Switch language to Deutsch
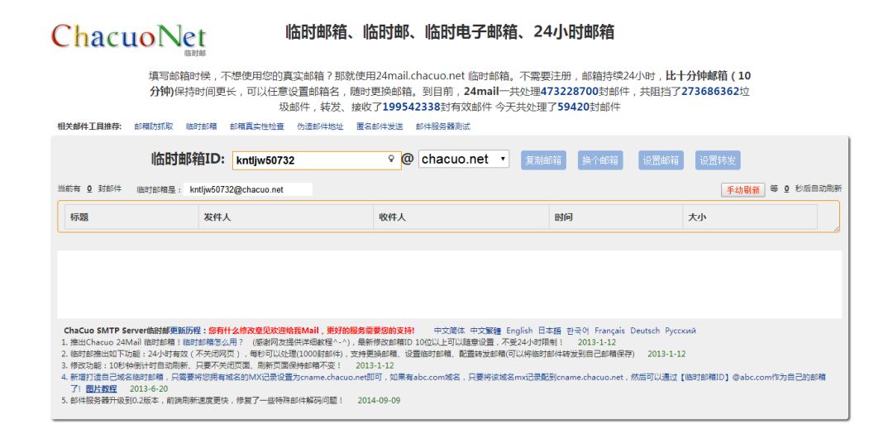This screenshot has height=429, width=893. pos(645,331)
